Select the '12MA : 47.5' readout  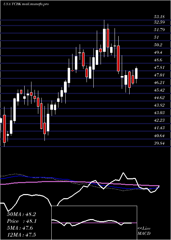(x=21, y=235)
